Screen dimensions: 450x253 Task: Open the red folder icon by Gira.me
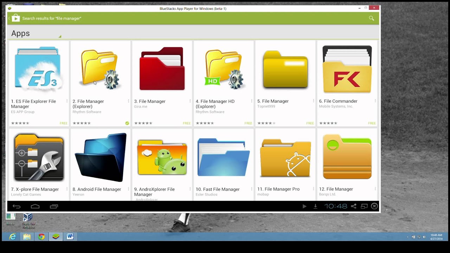162,69
